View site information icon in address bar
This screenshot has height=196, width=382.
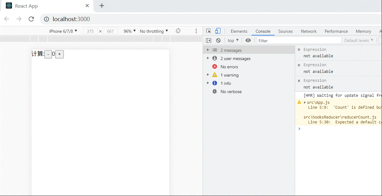pos(46,19)
